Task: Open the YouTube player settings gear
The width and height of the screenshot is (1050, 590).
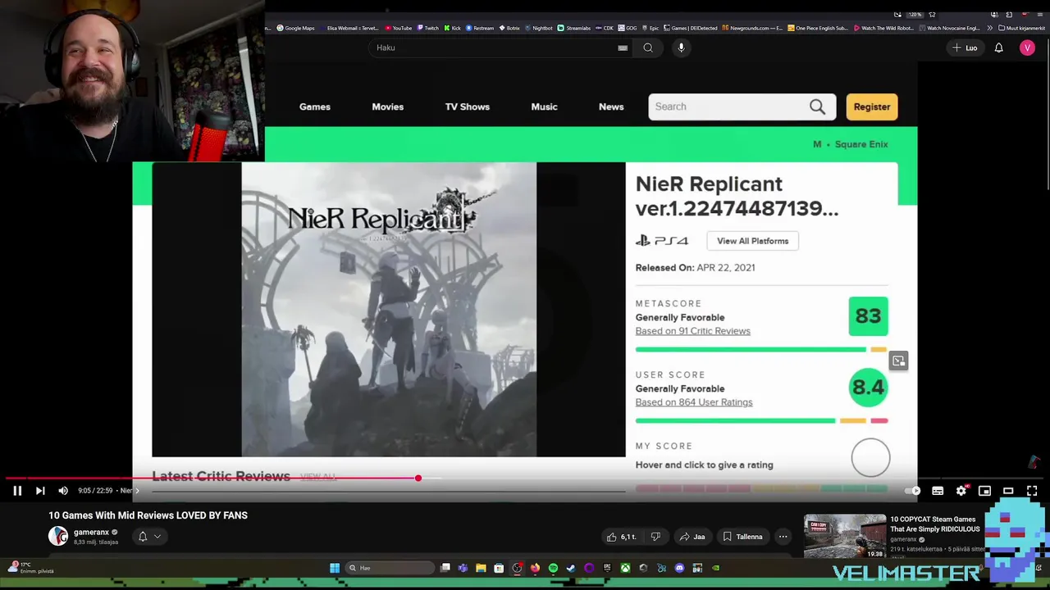Action: [x=961, y=491]
